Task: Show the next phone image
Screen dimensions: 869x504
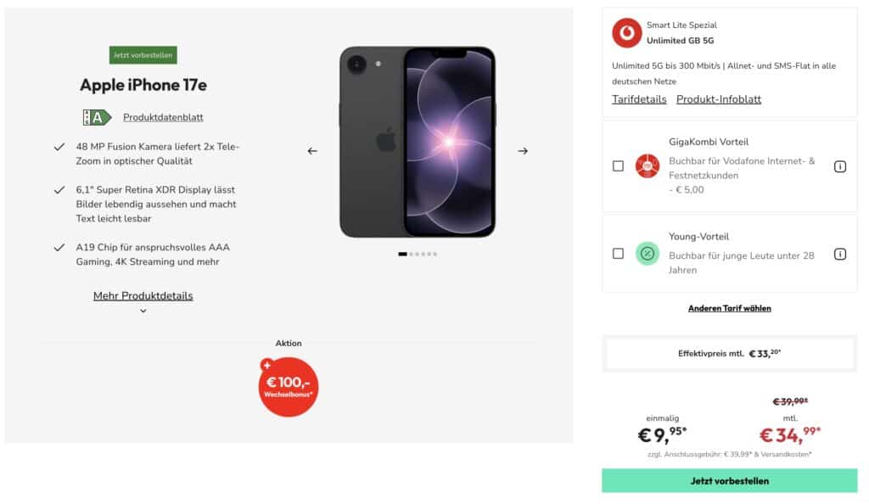Action: point(523,151)
